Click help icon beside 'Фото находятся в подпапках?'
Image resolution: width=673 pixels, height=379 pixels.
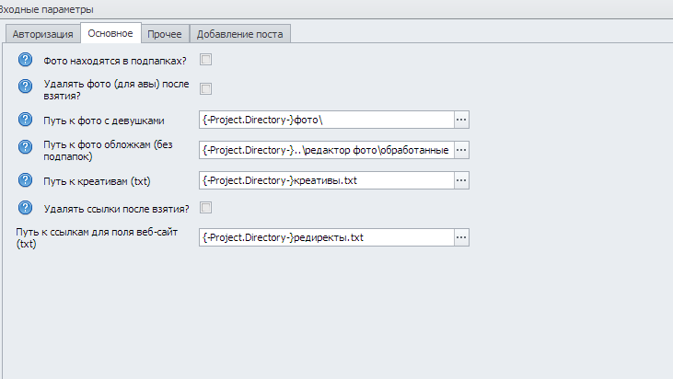26,60
